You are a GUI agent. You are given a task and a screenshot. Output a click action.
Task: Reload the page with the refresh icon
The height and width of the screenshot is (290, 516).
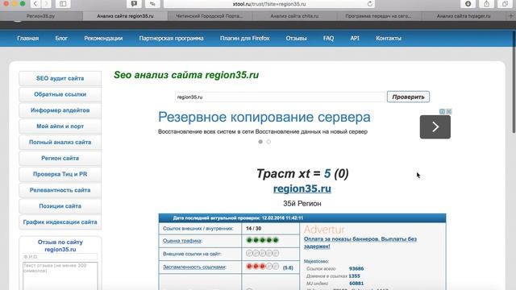(x=370, y=4)
